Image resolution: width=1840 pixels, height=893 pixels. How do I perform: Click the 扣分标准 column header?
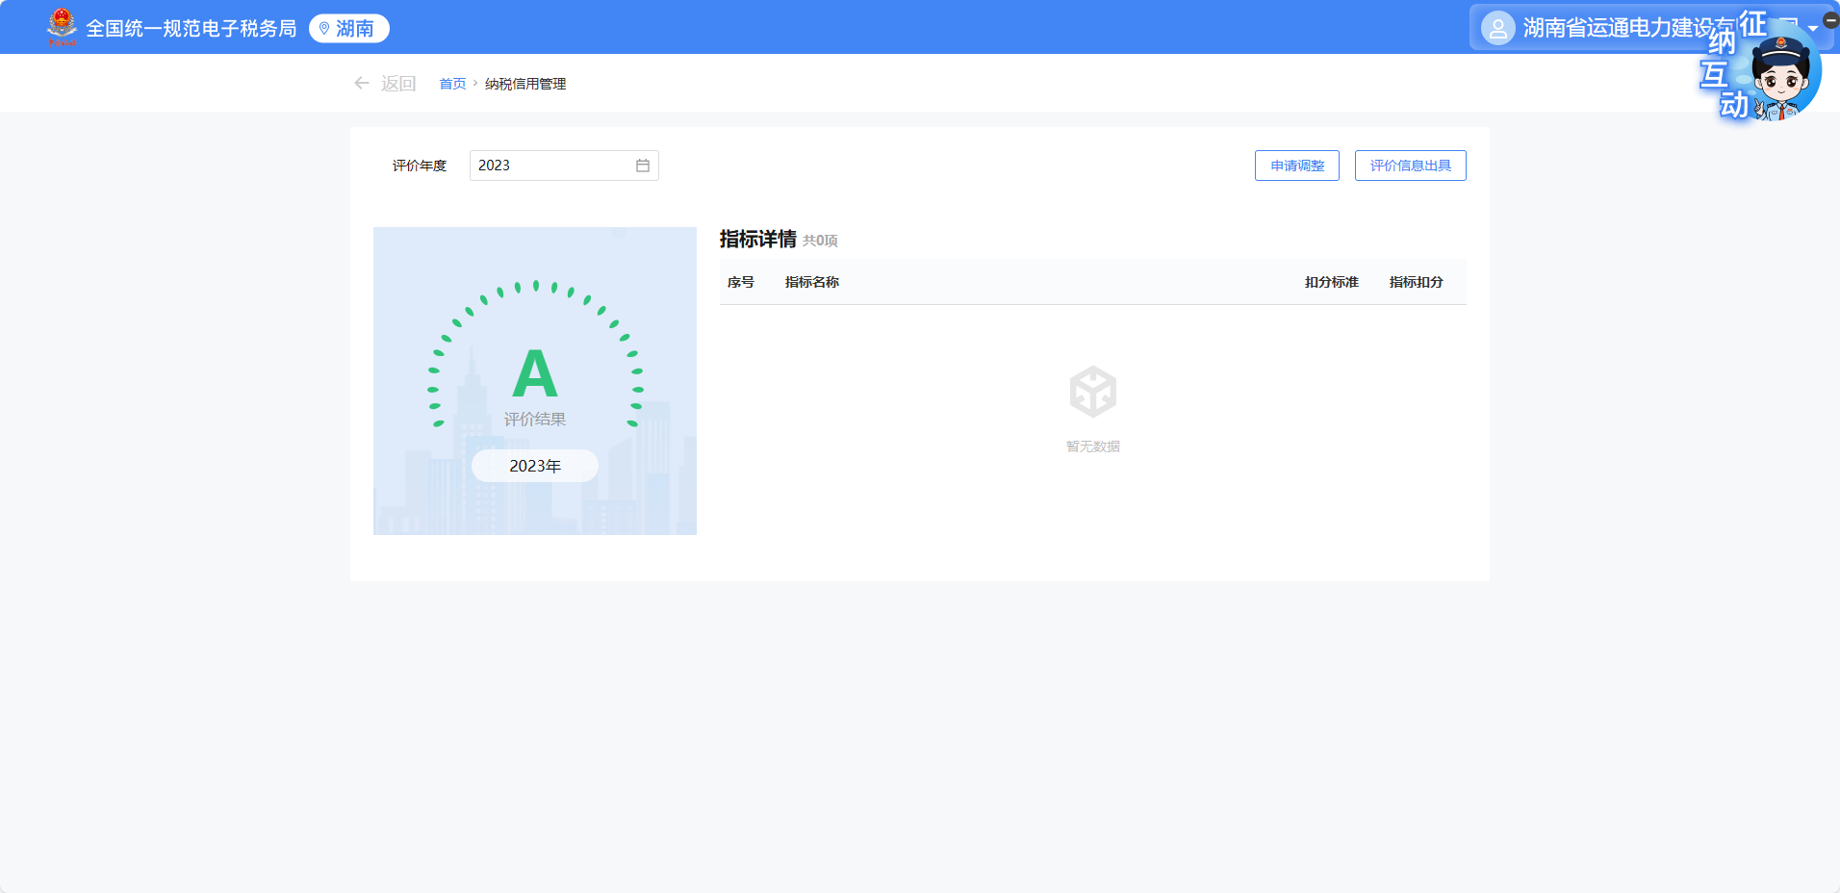(1331, 282)
